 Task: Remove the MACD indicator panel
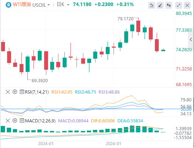(x=8, y=121)
